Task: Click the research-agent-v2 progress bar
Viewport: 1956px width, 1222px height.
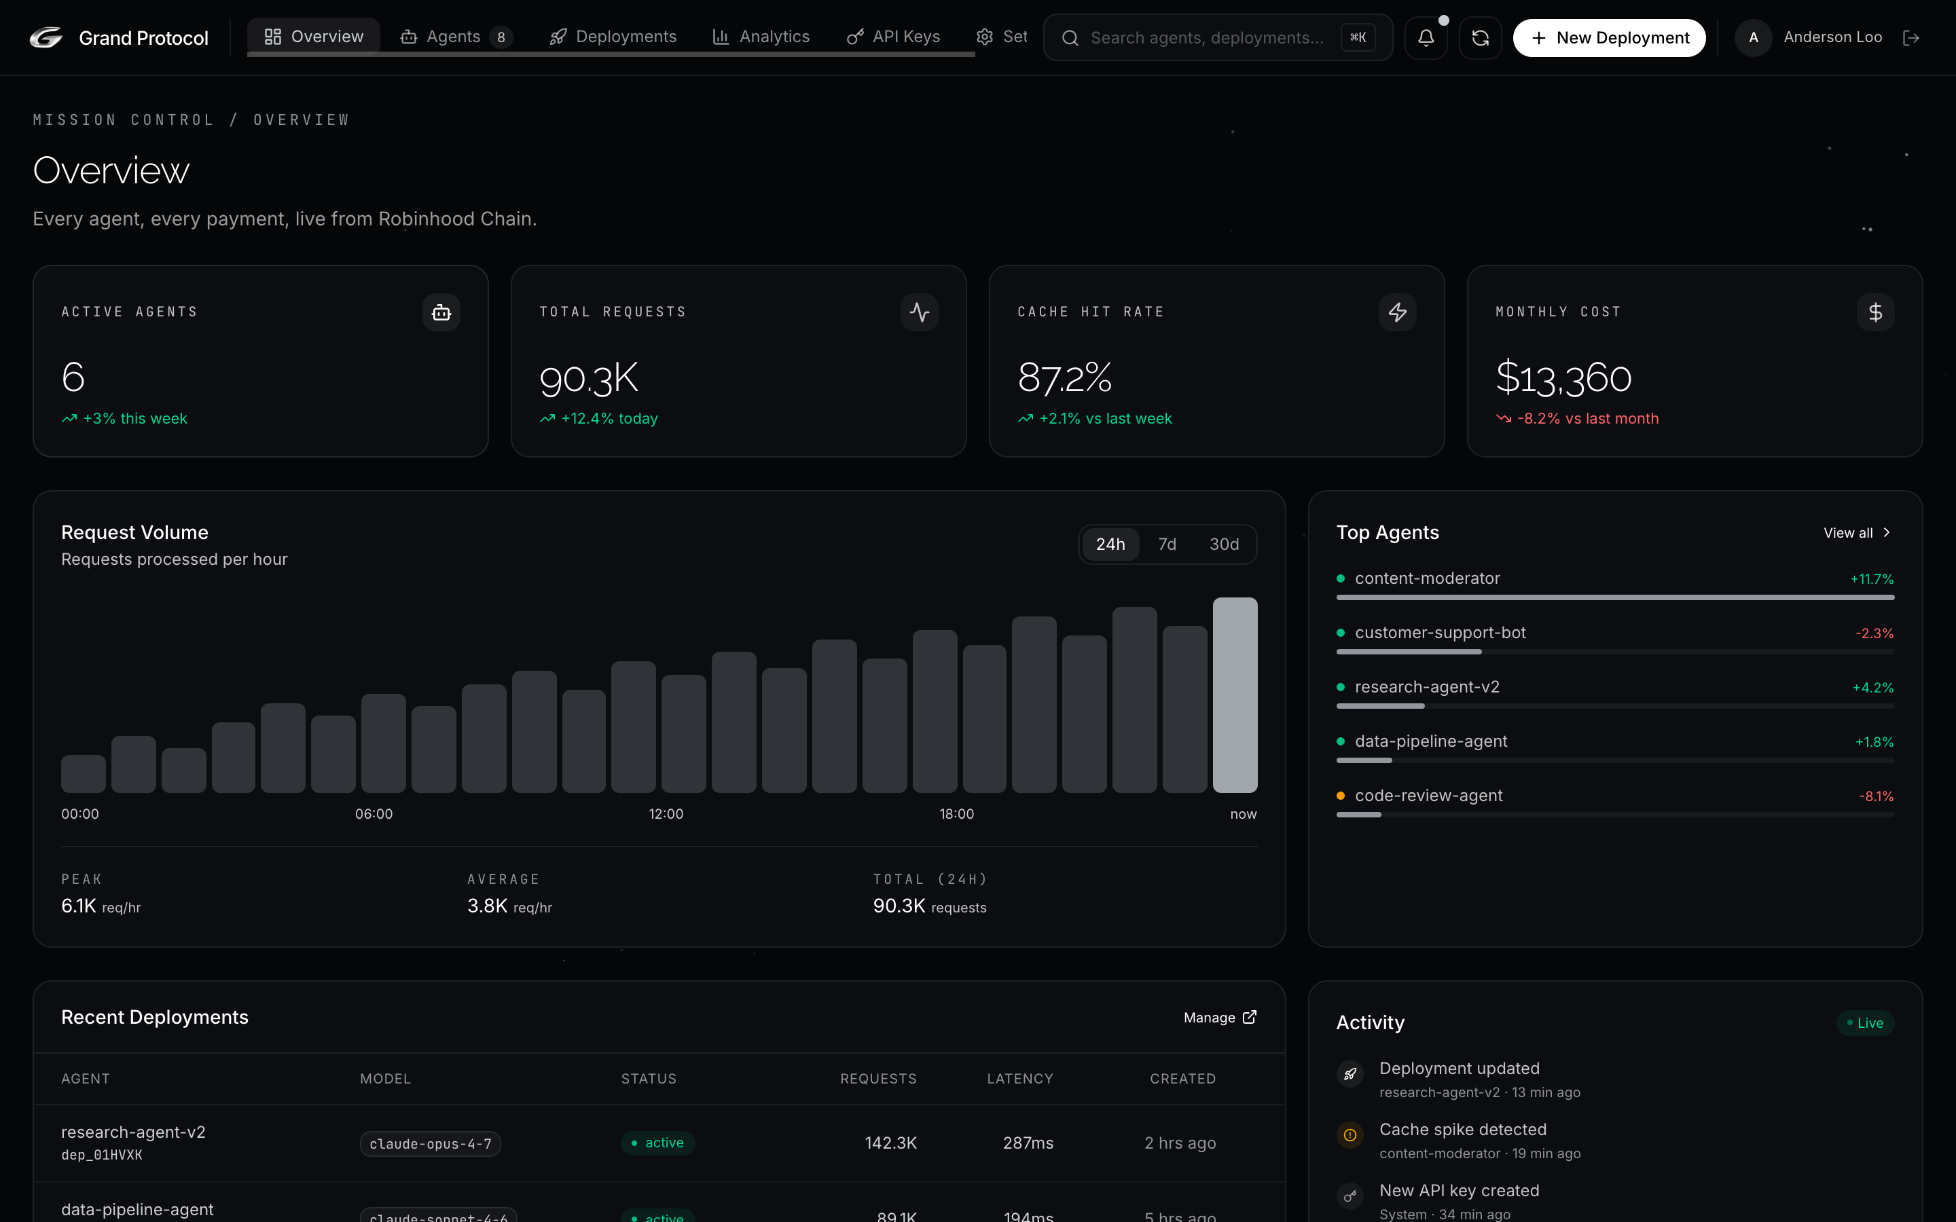Action: [1615, 705]
